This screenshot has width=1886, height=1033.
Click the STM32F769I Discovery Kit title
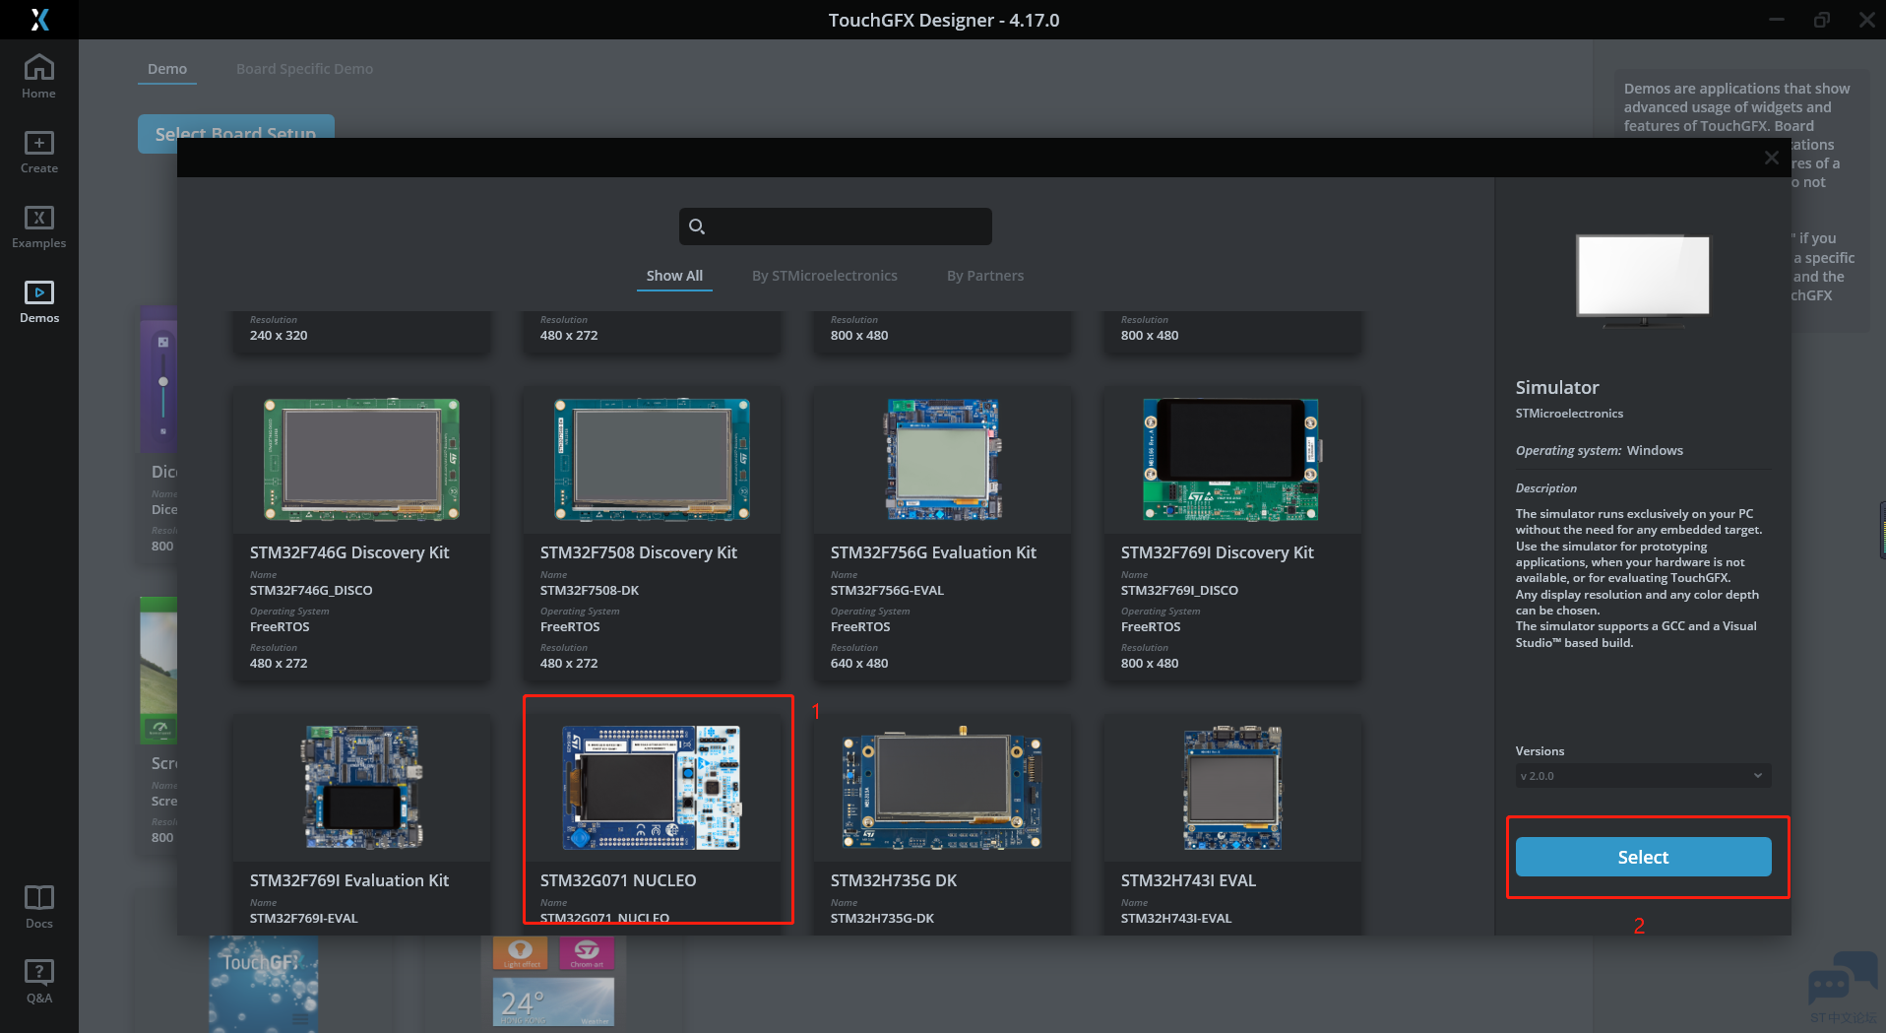1218,552
